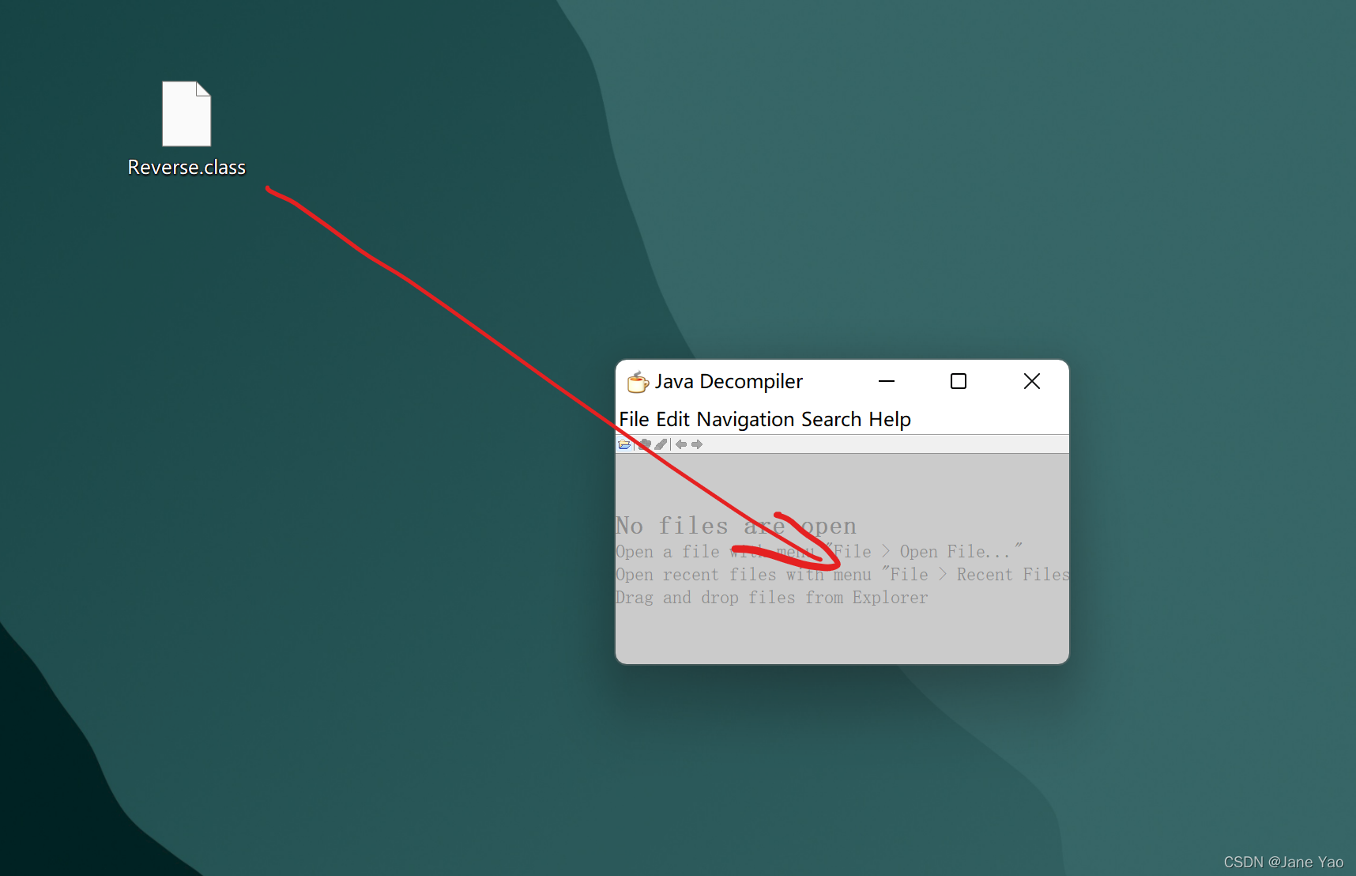Viewport: 1356px width, 876px height.
Task: Maximize the Java Decompiler window
Action: (959, 381)
